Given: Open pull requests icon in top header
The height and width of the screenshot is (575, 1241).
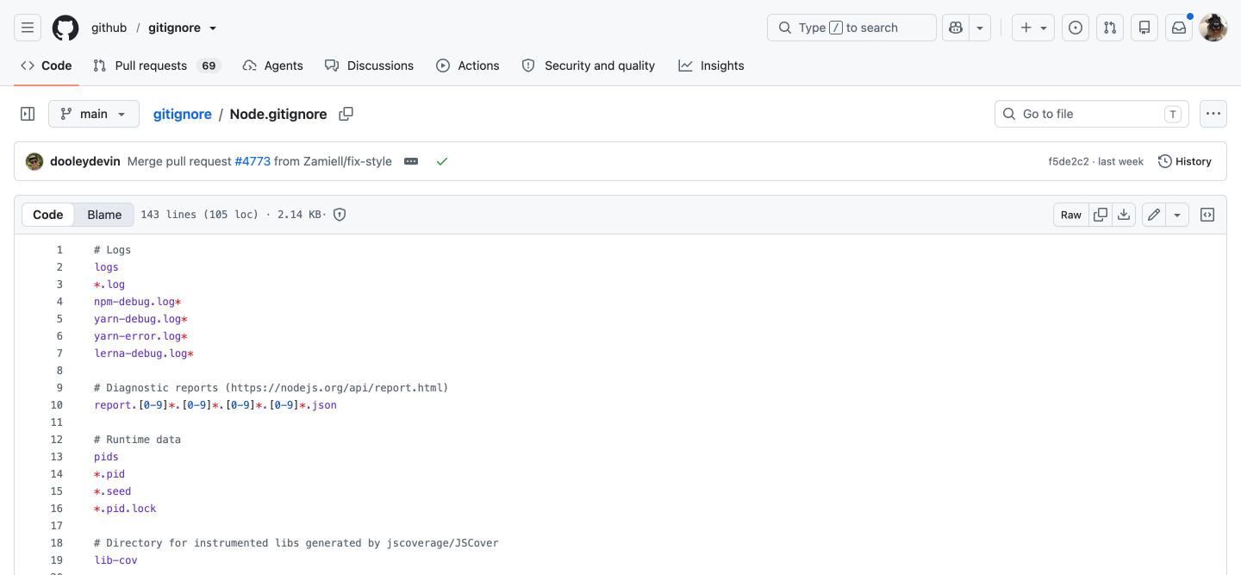Looking at the screenshot, I should click(1110, 28).
